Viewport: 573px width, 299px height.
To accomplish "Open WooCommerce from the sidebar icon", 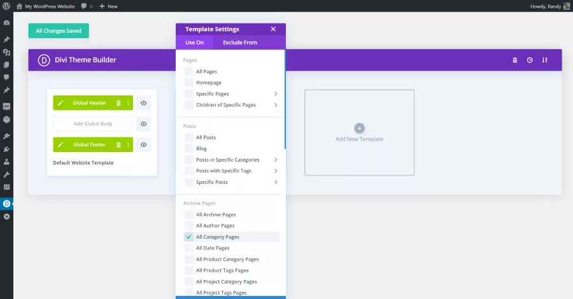I will (6, 107).
